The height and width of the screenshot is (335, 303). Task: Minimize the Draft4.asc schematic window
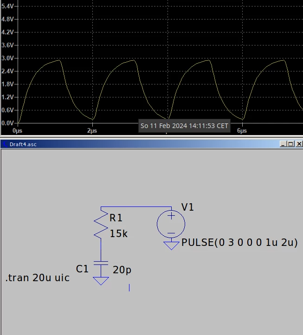click(284, 144)
